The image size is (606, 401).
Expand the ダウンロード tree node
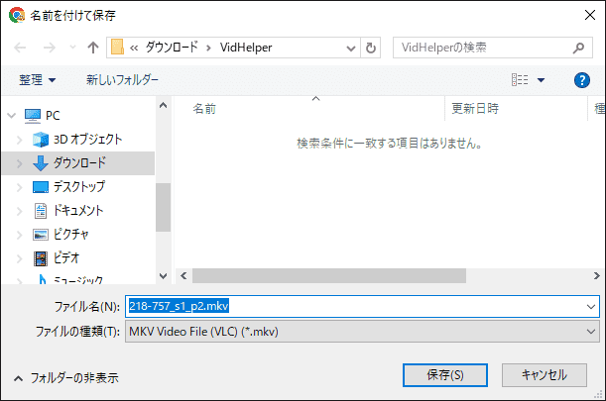[19, 163]
